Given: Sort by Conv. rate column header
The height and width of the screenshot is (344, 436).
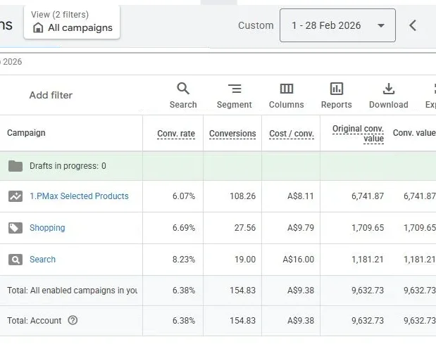Looking at the screenshot, I should 176,134.
